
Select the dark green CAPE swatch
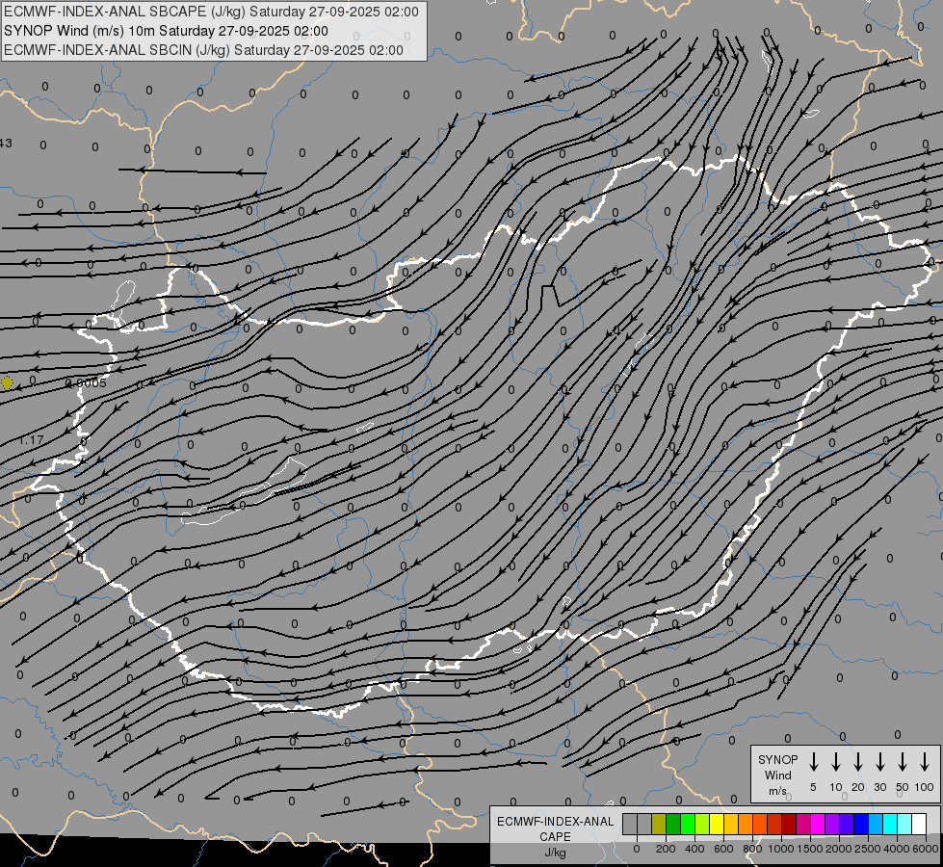(673, 824)
